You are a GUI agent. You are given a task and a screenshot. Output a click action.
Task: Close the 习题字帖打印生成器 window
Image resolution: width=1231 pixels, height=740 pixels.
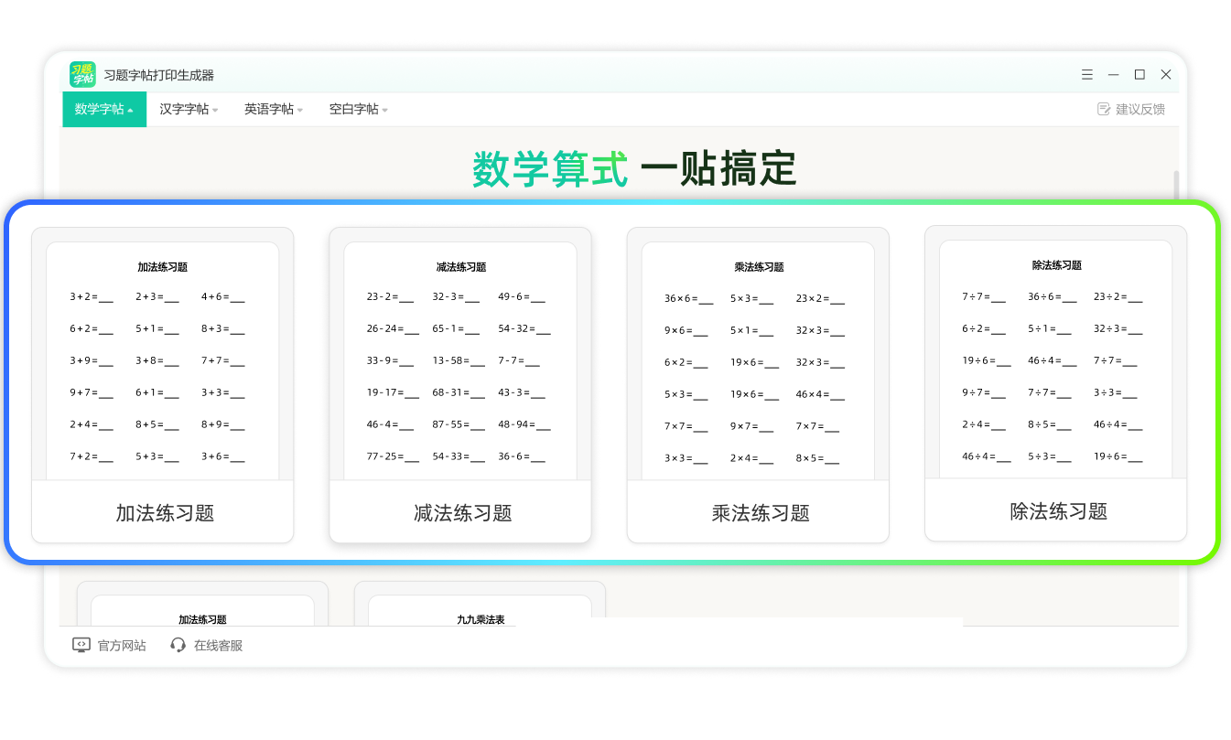pos(1166,74)
